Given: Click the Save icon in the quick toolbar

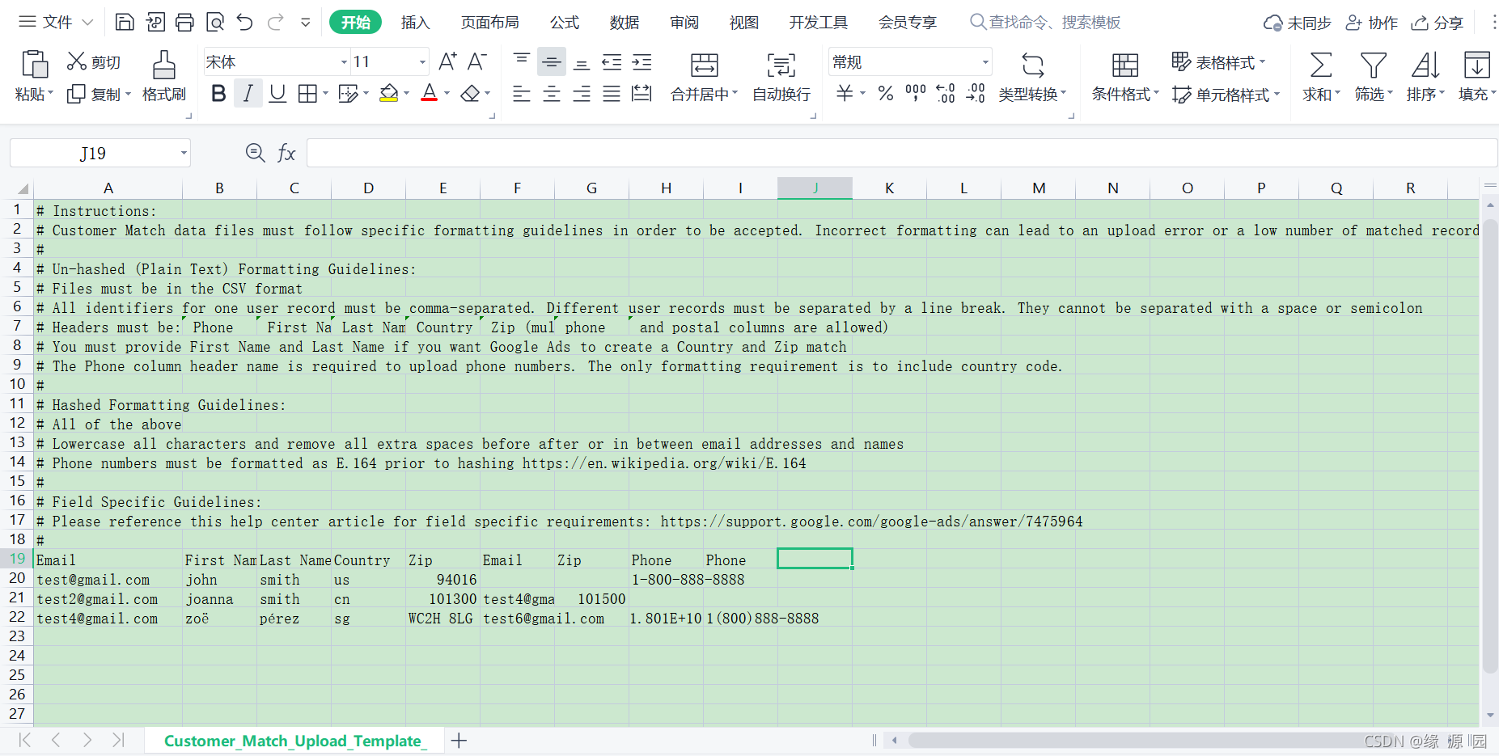Looking at the screenshot, I should pyautogui.click(x=125, y=22).
